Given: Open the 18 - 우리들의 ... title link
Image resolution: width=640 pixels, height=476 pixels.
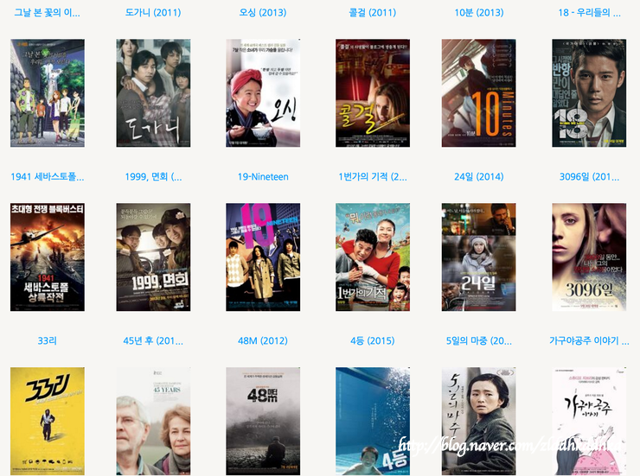Looking at the screenshot, I should point(589,13).
